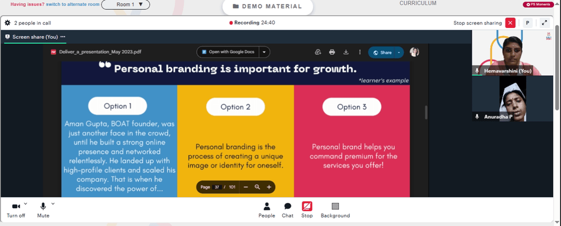Expand Open with dropdown arrow
The width and height of the screenshot is (561, 226).
[x=264, y=52]
